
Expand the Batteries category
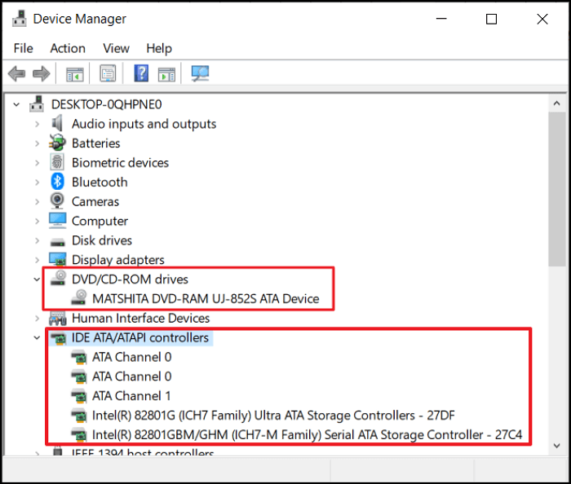38,143
